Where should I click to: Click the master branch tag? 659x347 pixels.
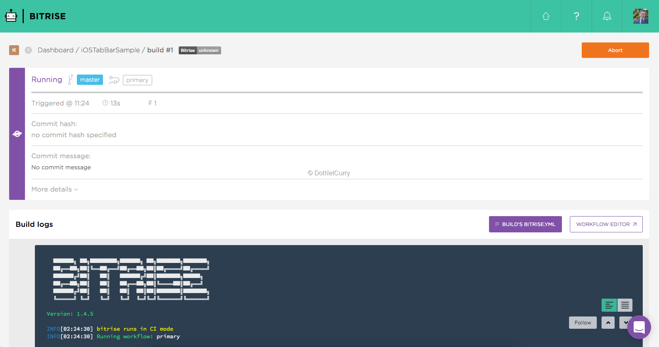[x=90, y=80]
